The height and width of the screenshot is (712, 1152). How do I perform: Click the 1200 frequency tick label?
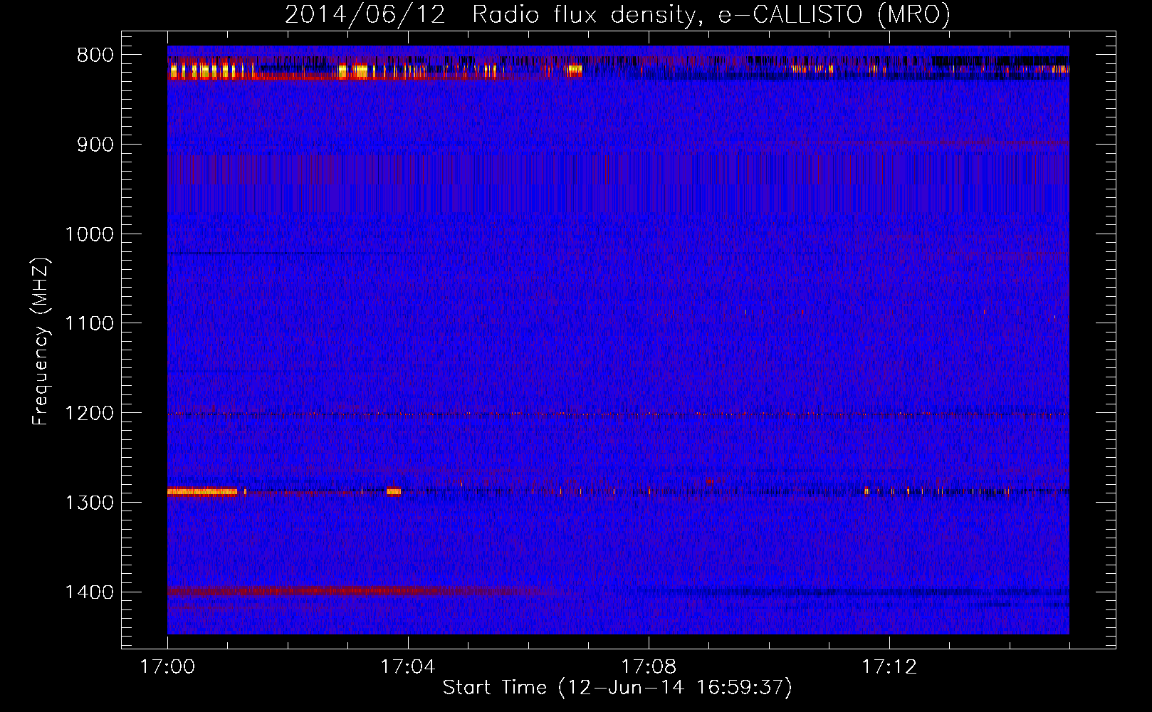(x=89, y=413)
